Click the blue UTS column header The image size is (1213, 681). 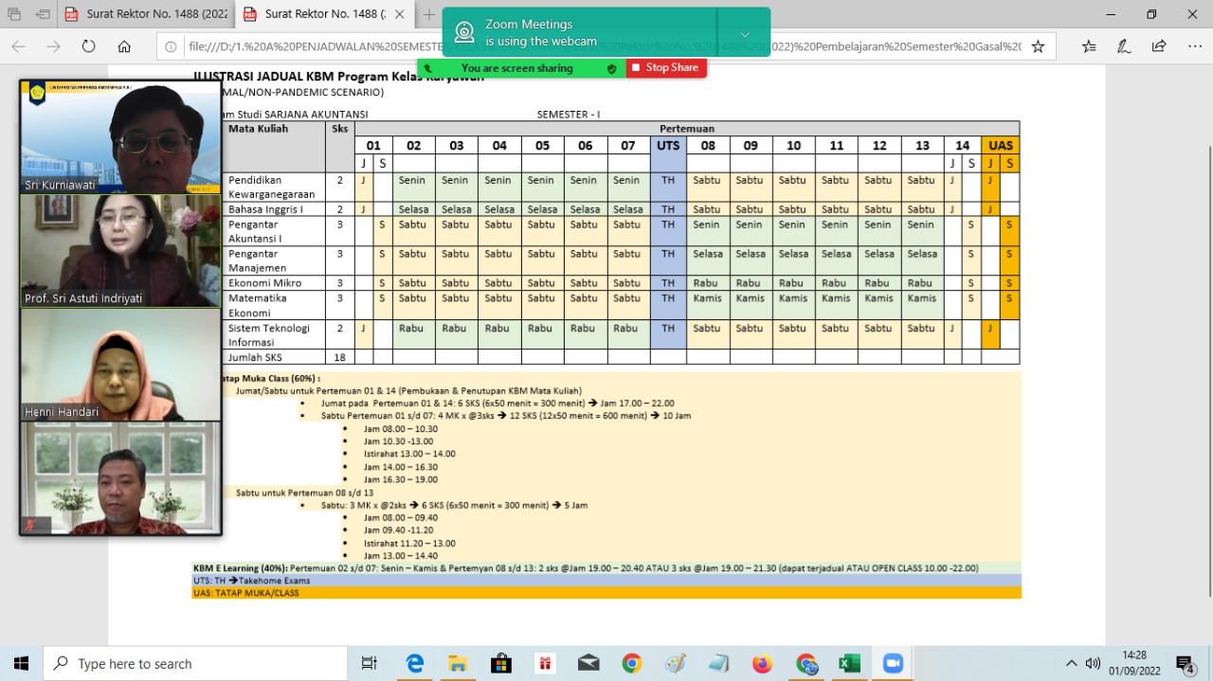tap(668, 145)
